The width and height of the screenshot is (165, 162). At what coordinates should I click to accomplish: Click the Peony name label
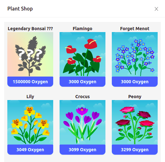click(x=135, y=97)
